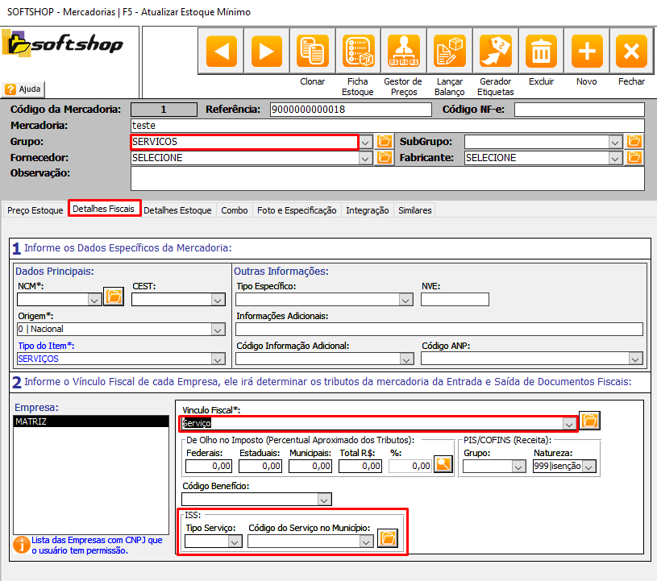Click the Excluir trash icon
This screenshot has height=581, width=657.
point(541,51)
